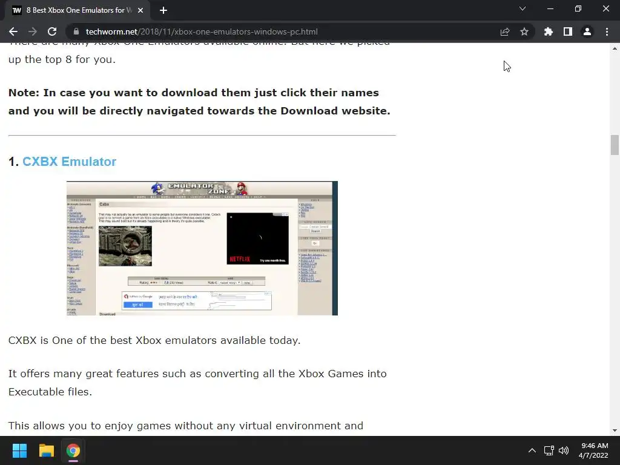Image resolution: width=620 pixels, height=465 pixels.
Task: Click the address bar URL
Action: click(x=202, y=31)
